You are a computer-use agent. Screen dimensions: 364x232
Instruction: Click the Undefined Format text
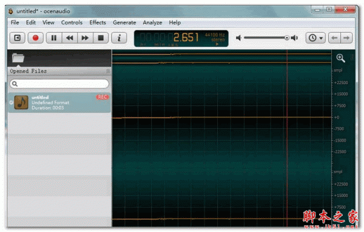pyautogui.click(x=50, y=102)
